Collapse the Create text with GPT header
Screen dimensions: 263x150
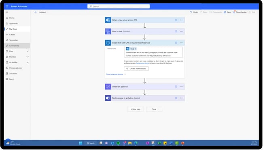click(145, 43)
